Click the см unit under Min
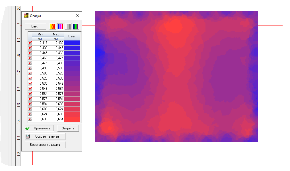290x171 pixels. (40, 39)
